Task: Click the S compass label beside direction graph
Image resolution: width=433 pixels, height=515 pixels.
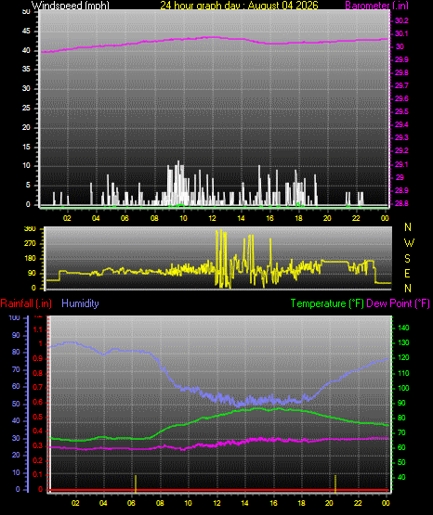Action: click(x=407, y=259)
